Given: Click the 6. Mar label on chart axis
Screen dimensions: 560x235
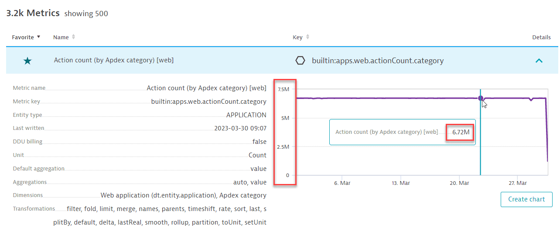Looking at the screenshot, I should 342,183.
